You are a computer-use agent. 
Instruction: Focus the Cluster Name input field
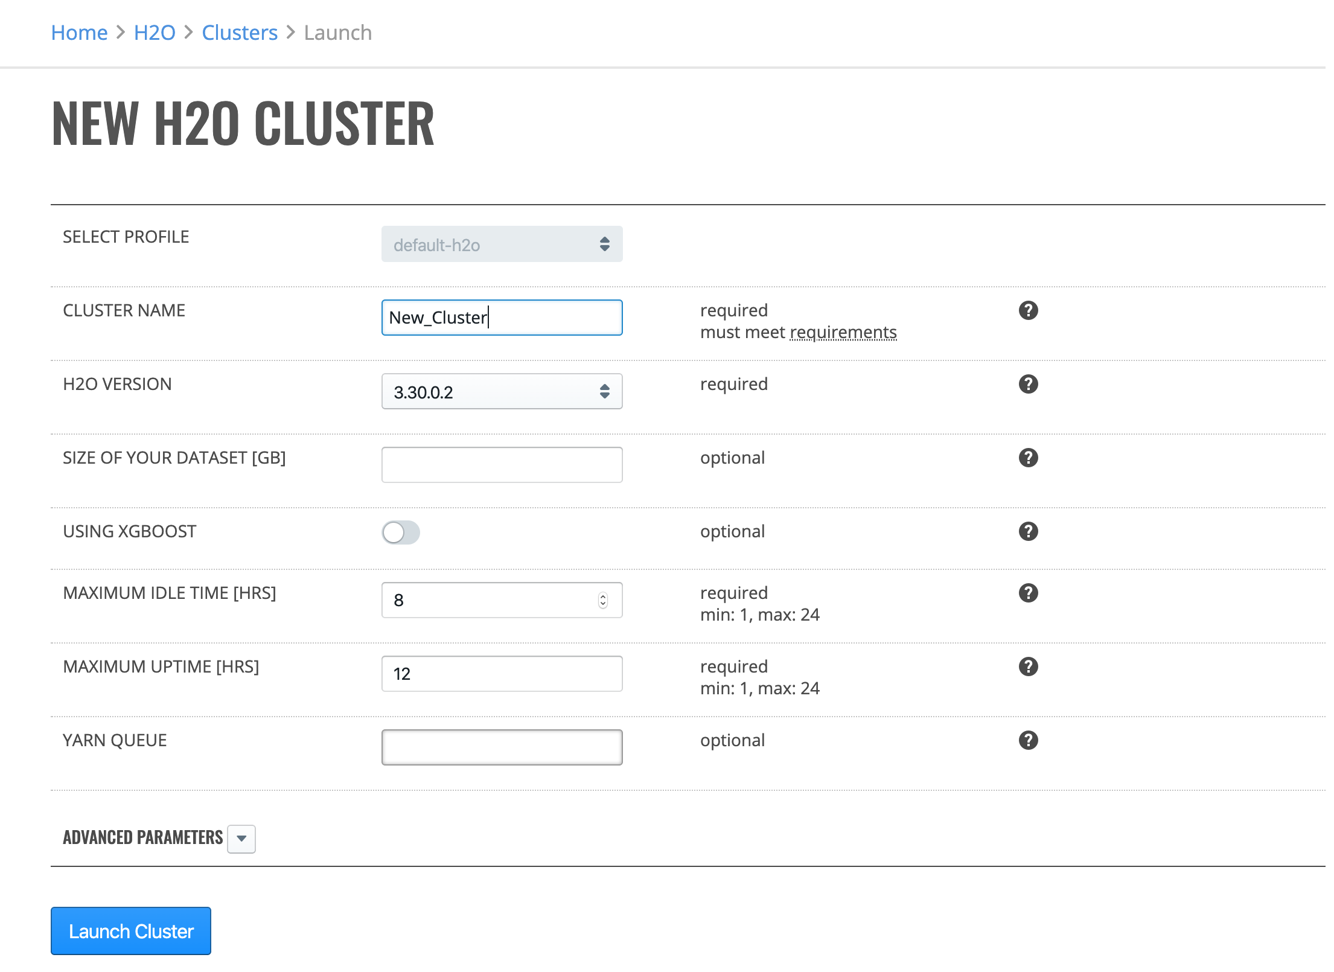point(502,318)
